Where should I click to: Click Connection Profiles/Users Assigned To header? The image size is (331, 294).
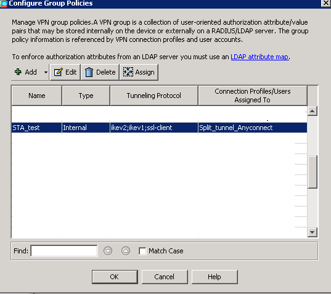253,96
